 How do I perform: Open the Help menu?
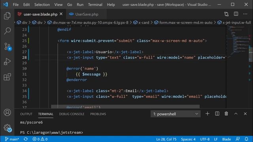111,4
